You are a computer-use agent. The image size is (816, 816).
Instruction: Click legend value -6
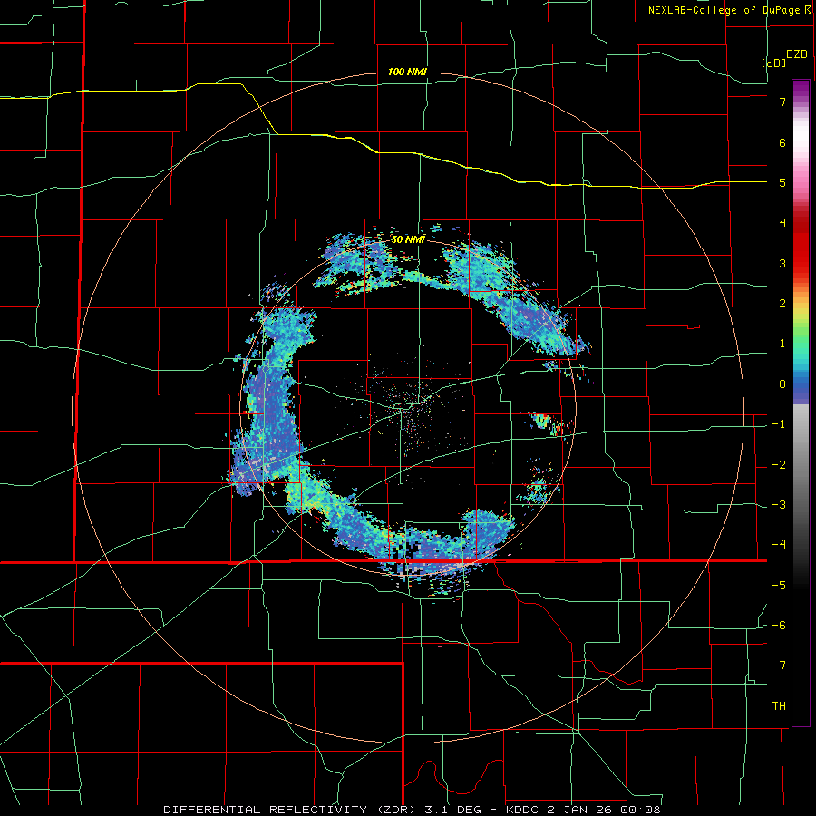(x=779, y=625)
